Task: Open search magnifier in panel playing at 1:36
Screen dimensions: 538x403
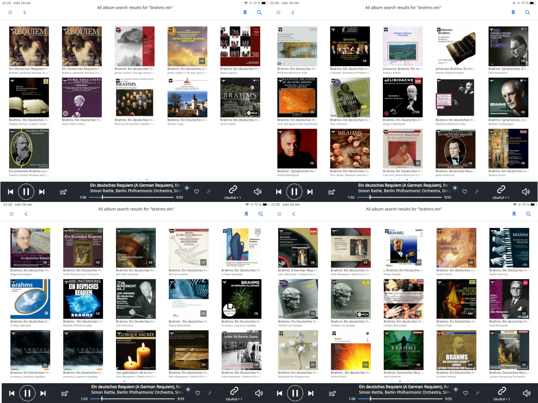Action: pos(259,13)
